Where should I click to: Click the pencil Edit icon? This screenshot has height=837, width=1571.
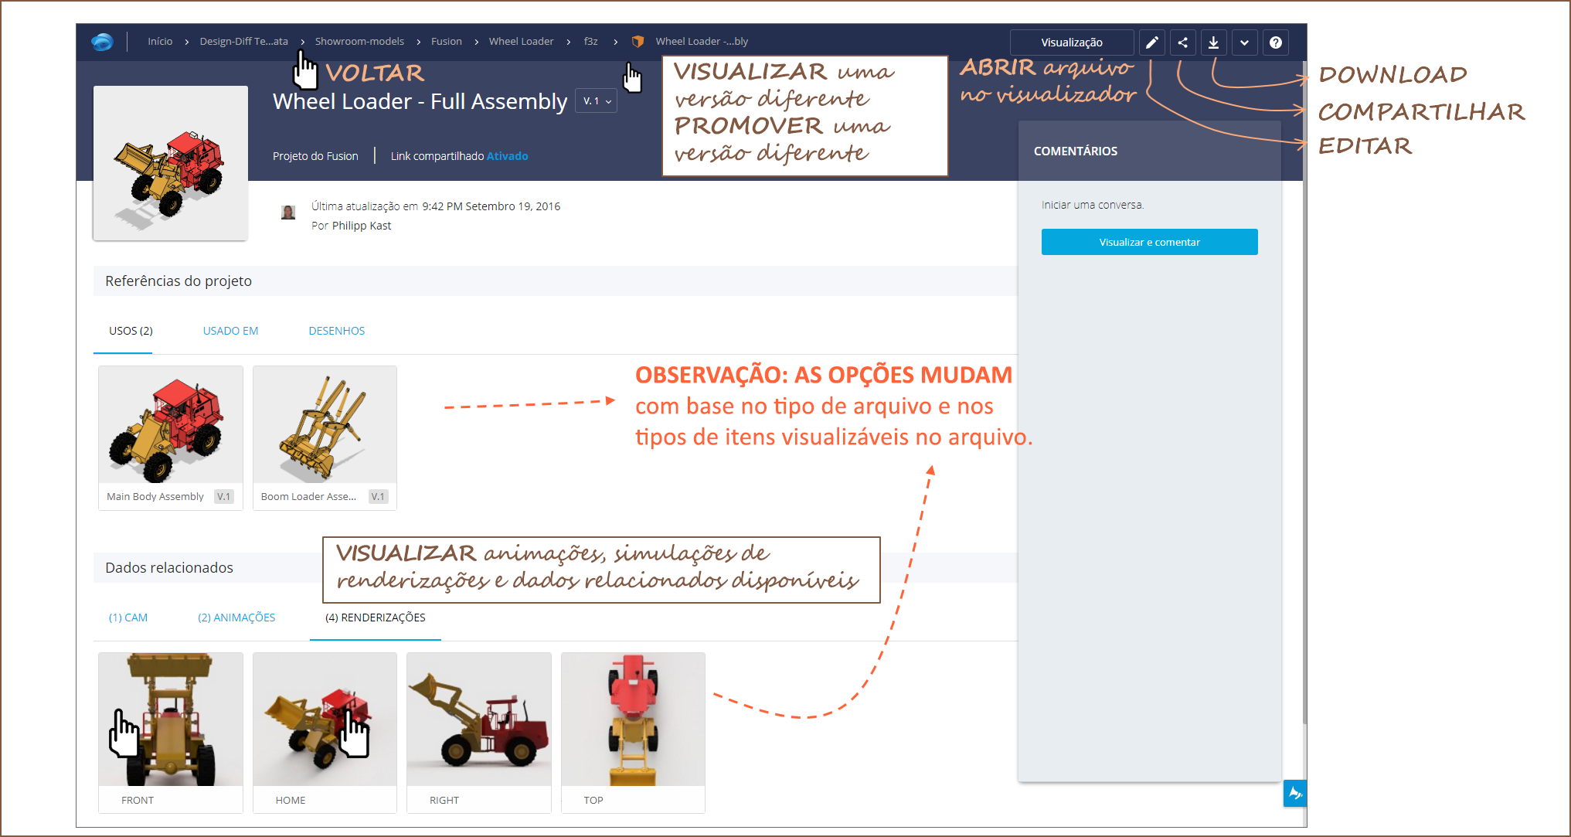point(1151,43)
